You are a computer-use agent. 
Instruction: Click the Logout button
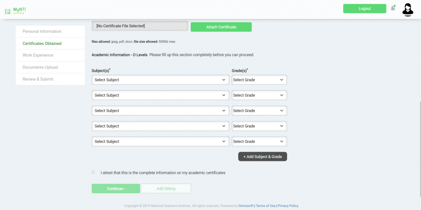click(365, 9)
